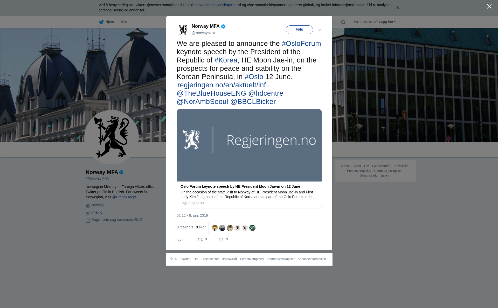Click the Twitter bird Hjem icon

point(101,22)
